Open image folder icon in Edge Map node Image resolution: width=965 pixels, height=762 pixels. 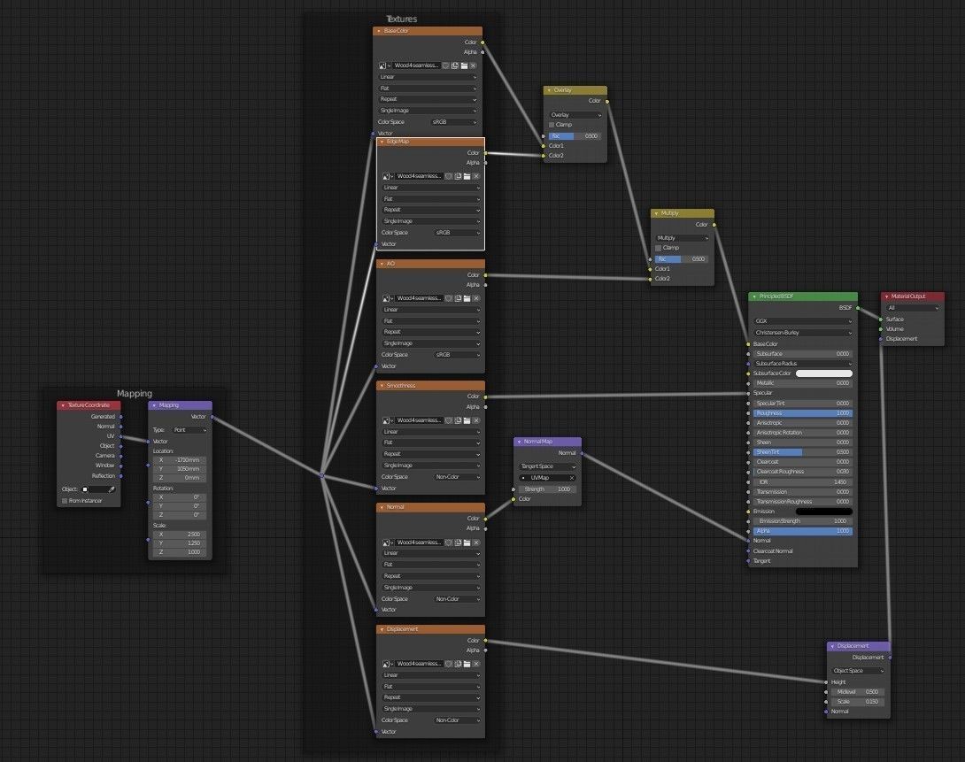tap(467, 176)
